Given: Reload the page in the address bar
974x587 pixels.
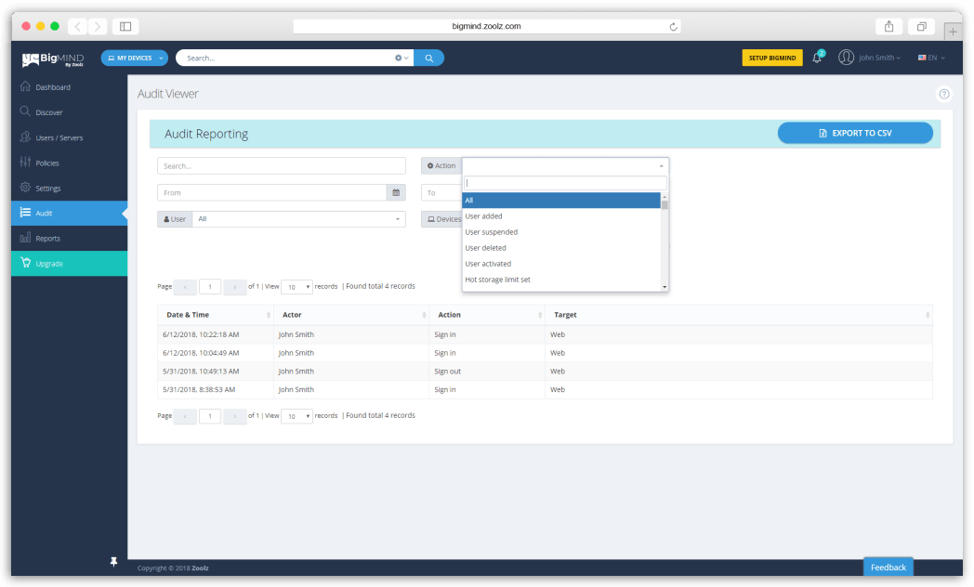Looking at the screenshot, I should pyautogui.click(x=673, y=26).
